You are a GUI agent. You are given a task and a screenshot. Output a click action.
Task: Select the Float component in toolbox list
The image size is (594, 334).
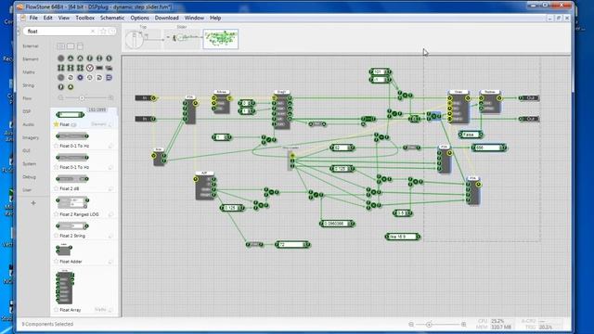coord(84,119)
